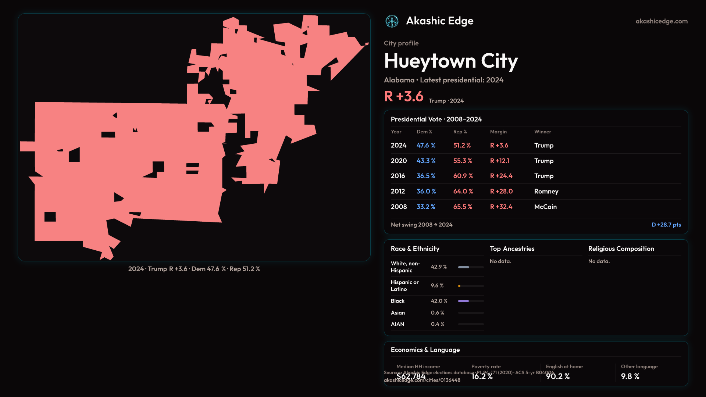The image size is (706, 397).
Task: Click the English at home 90.2 % stat
Action: coord(557,376)
